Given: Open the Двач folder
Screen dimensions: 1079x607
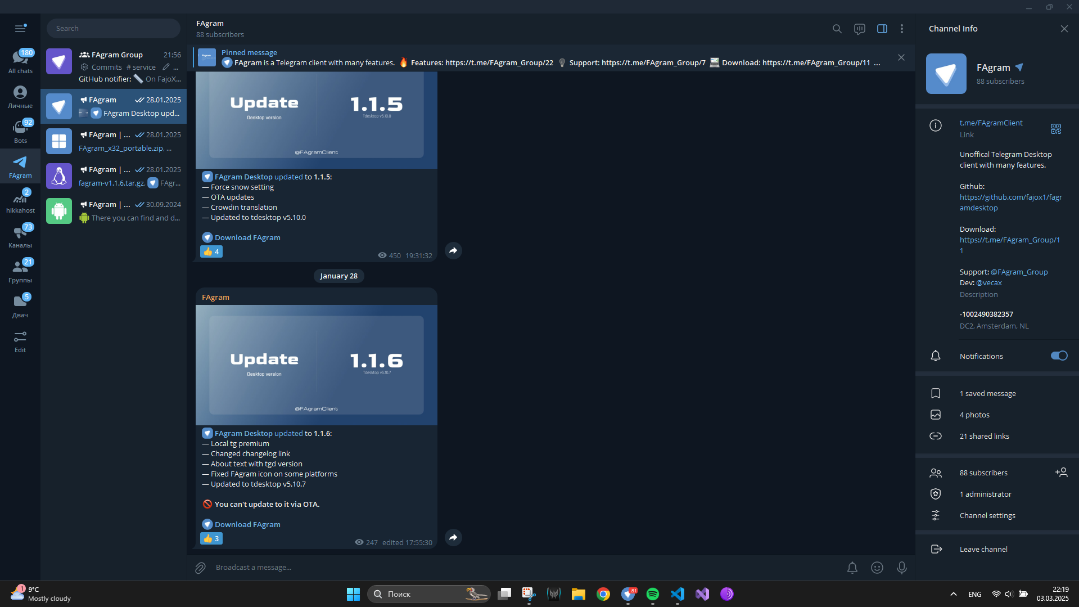Looking at the screenshot, I should [20, 306].
